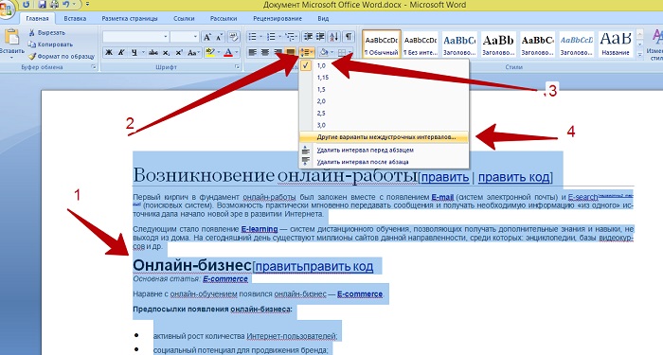Switch to the Вставка tab
Viewport: 663px width, 355px height.
75,19
